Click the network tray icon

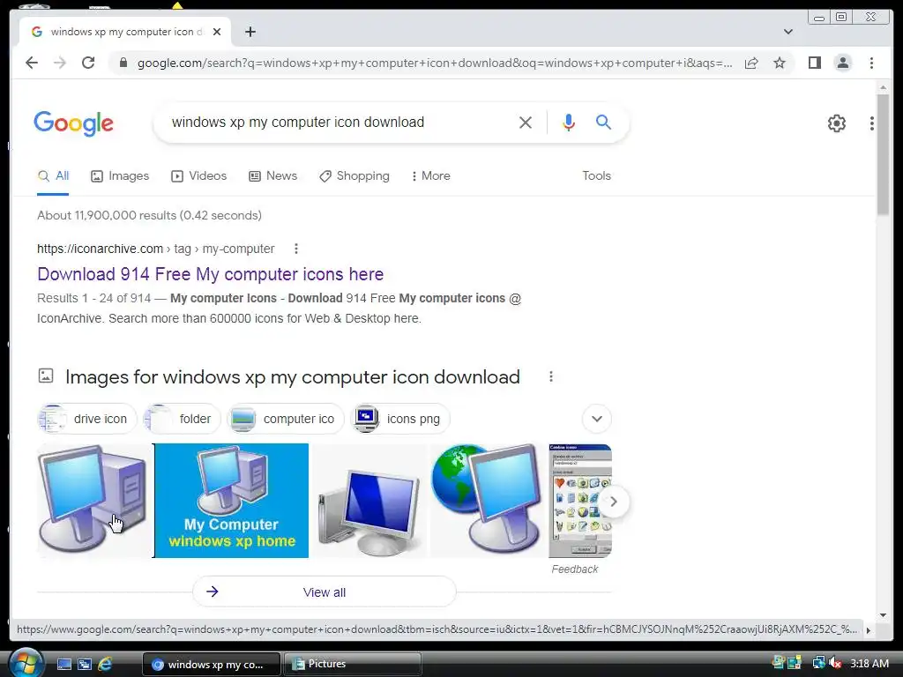(817, 664)
